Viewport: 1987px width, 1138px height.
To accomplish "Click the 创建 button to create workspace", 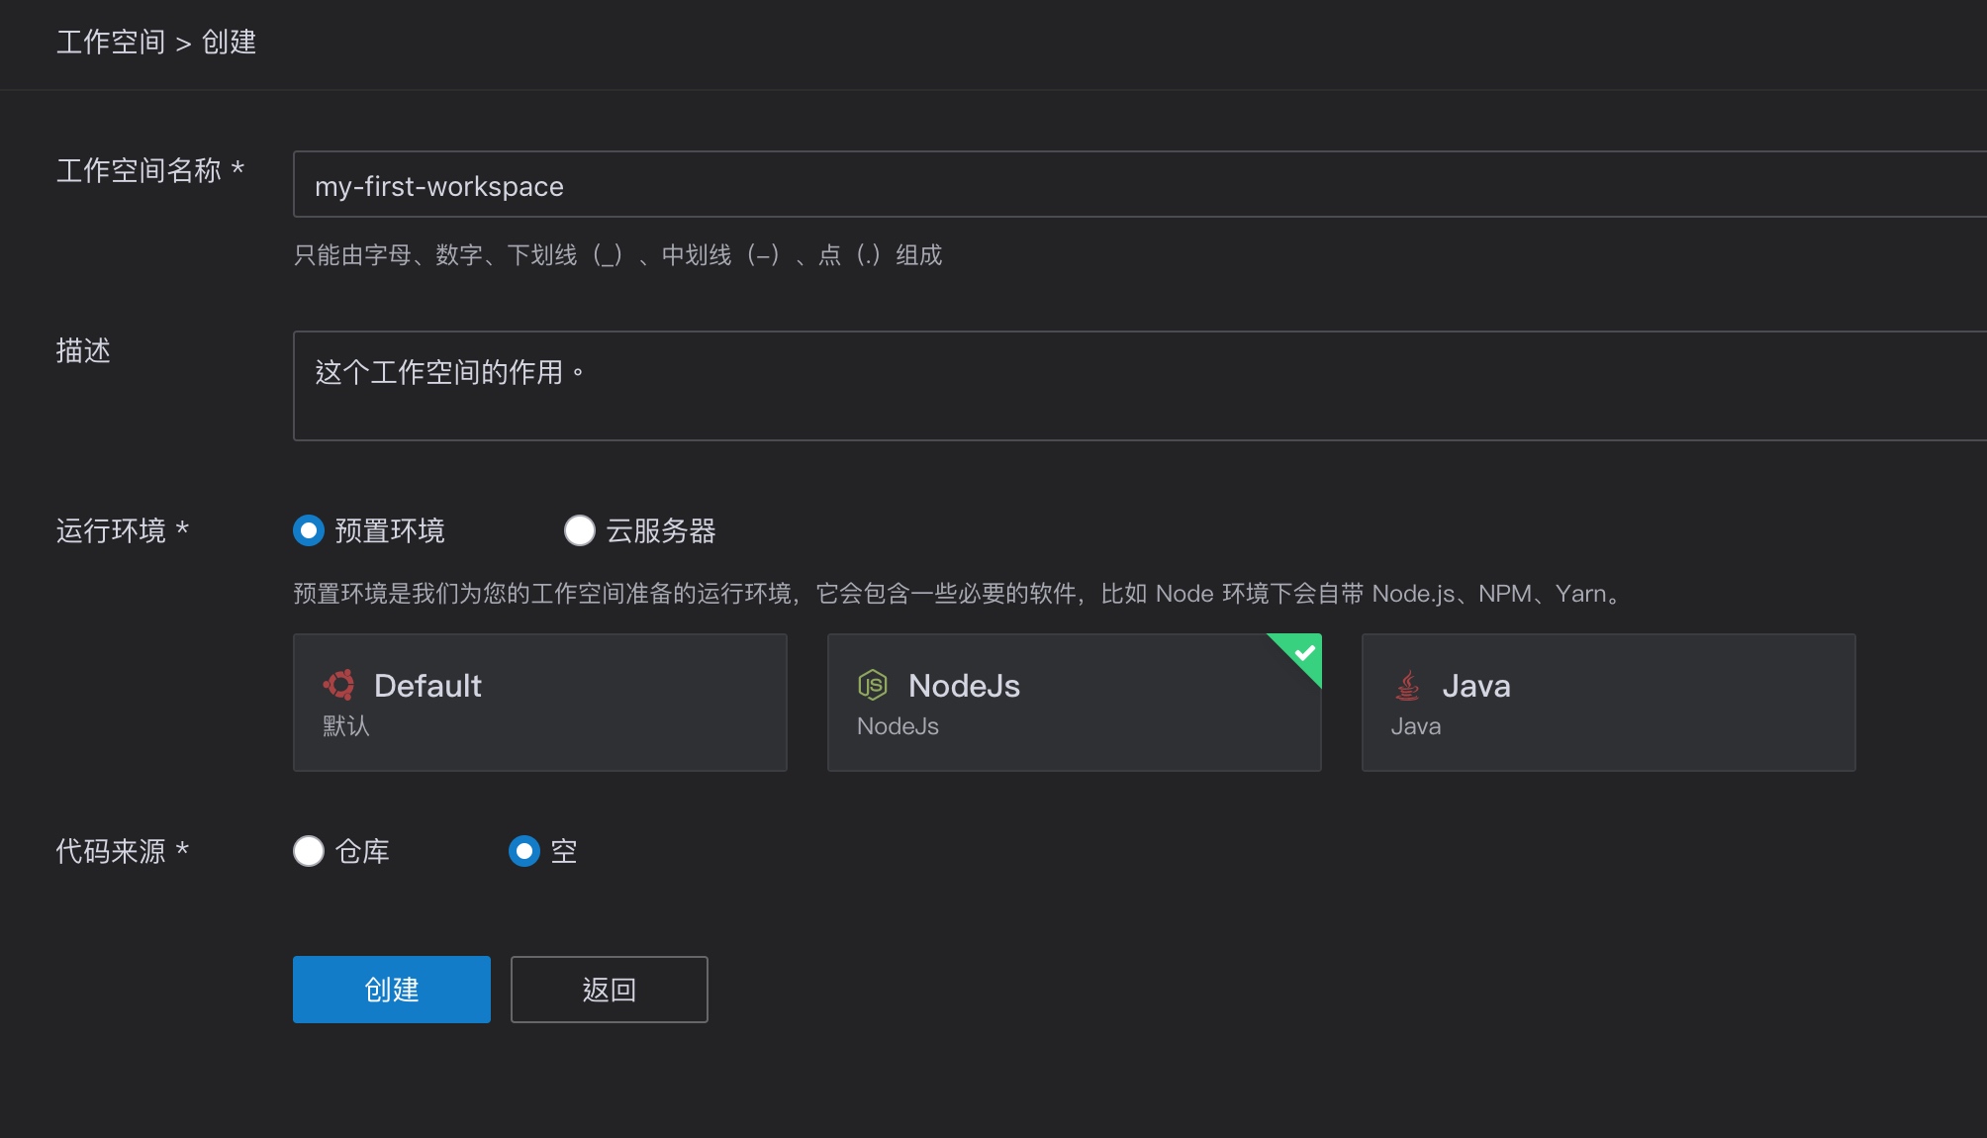I will [x=391, y=989].
